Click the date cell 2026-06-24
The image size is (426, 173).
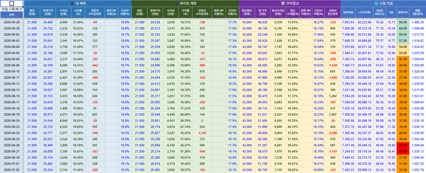12,133
